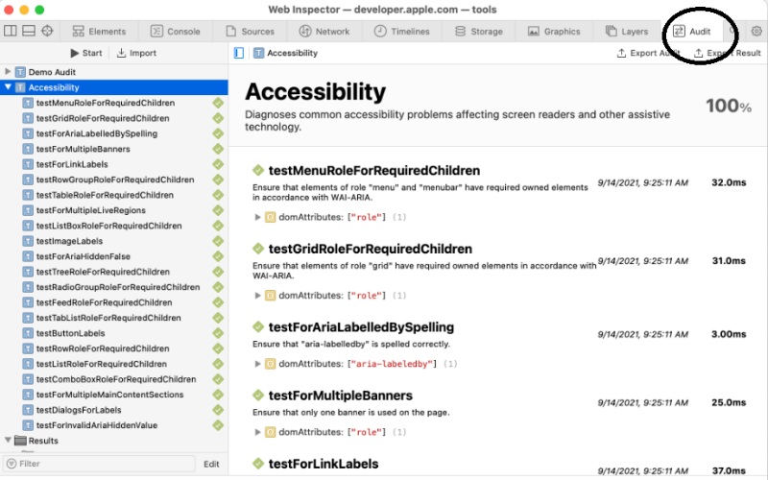Collapse the Results folder
Screen dimensions: 768x480
point(9,441)
